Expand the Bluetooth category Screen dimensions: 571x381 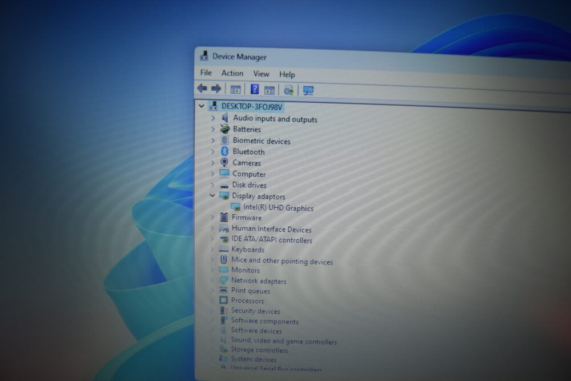pyautogui.click(x=213, y=151)
